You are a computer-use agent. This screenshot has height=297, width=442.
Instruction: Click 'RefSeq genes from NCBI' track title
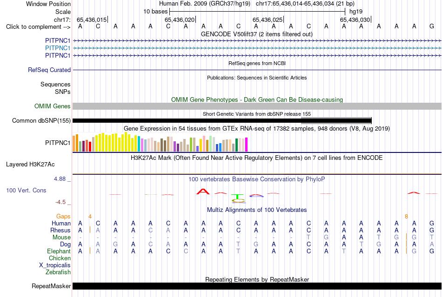[257, 63]
